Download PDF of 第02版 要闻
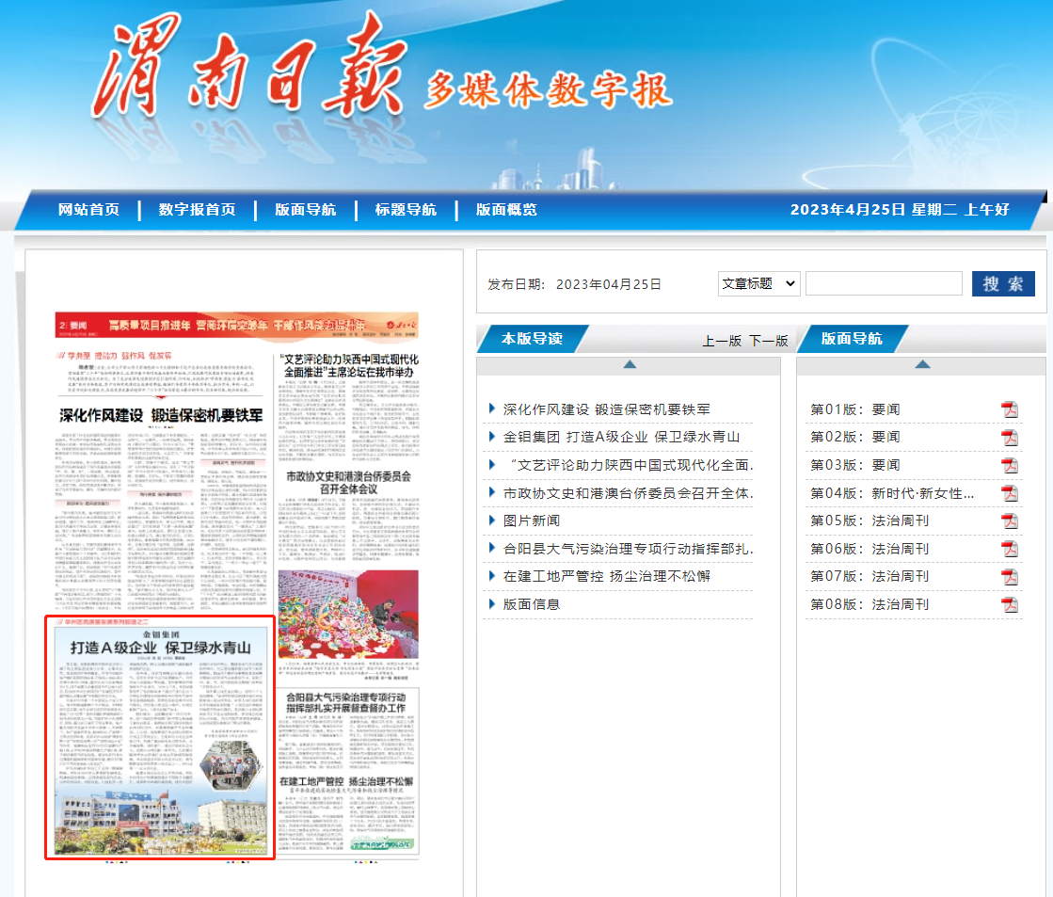 (x=1009, y=437)
